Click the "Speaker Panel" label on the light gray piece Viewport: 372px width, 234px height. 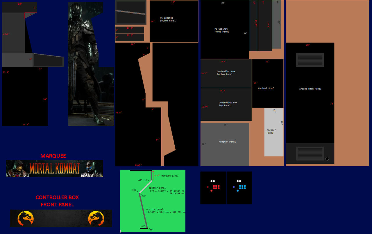[x=271, y=132]
